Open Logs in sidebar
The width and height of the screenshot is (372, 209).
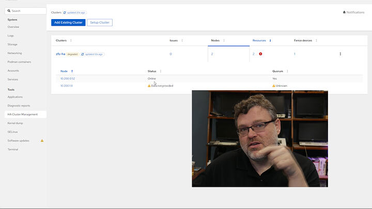[10, 36]
